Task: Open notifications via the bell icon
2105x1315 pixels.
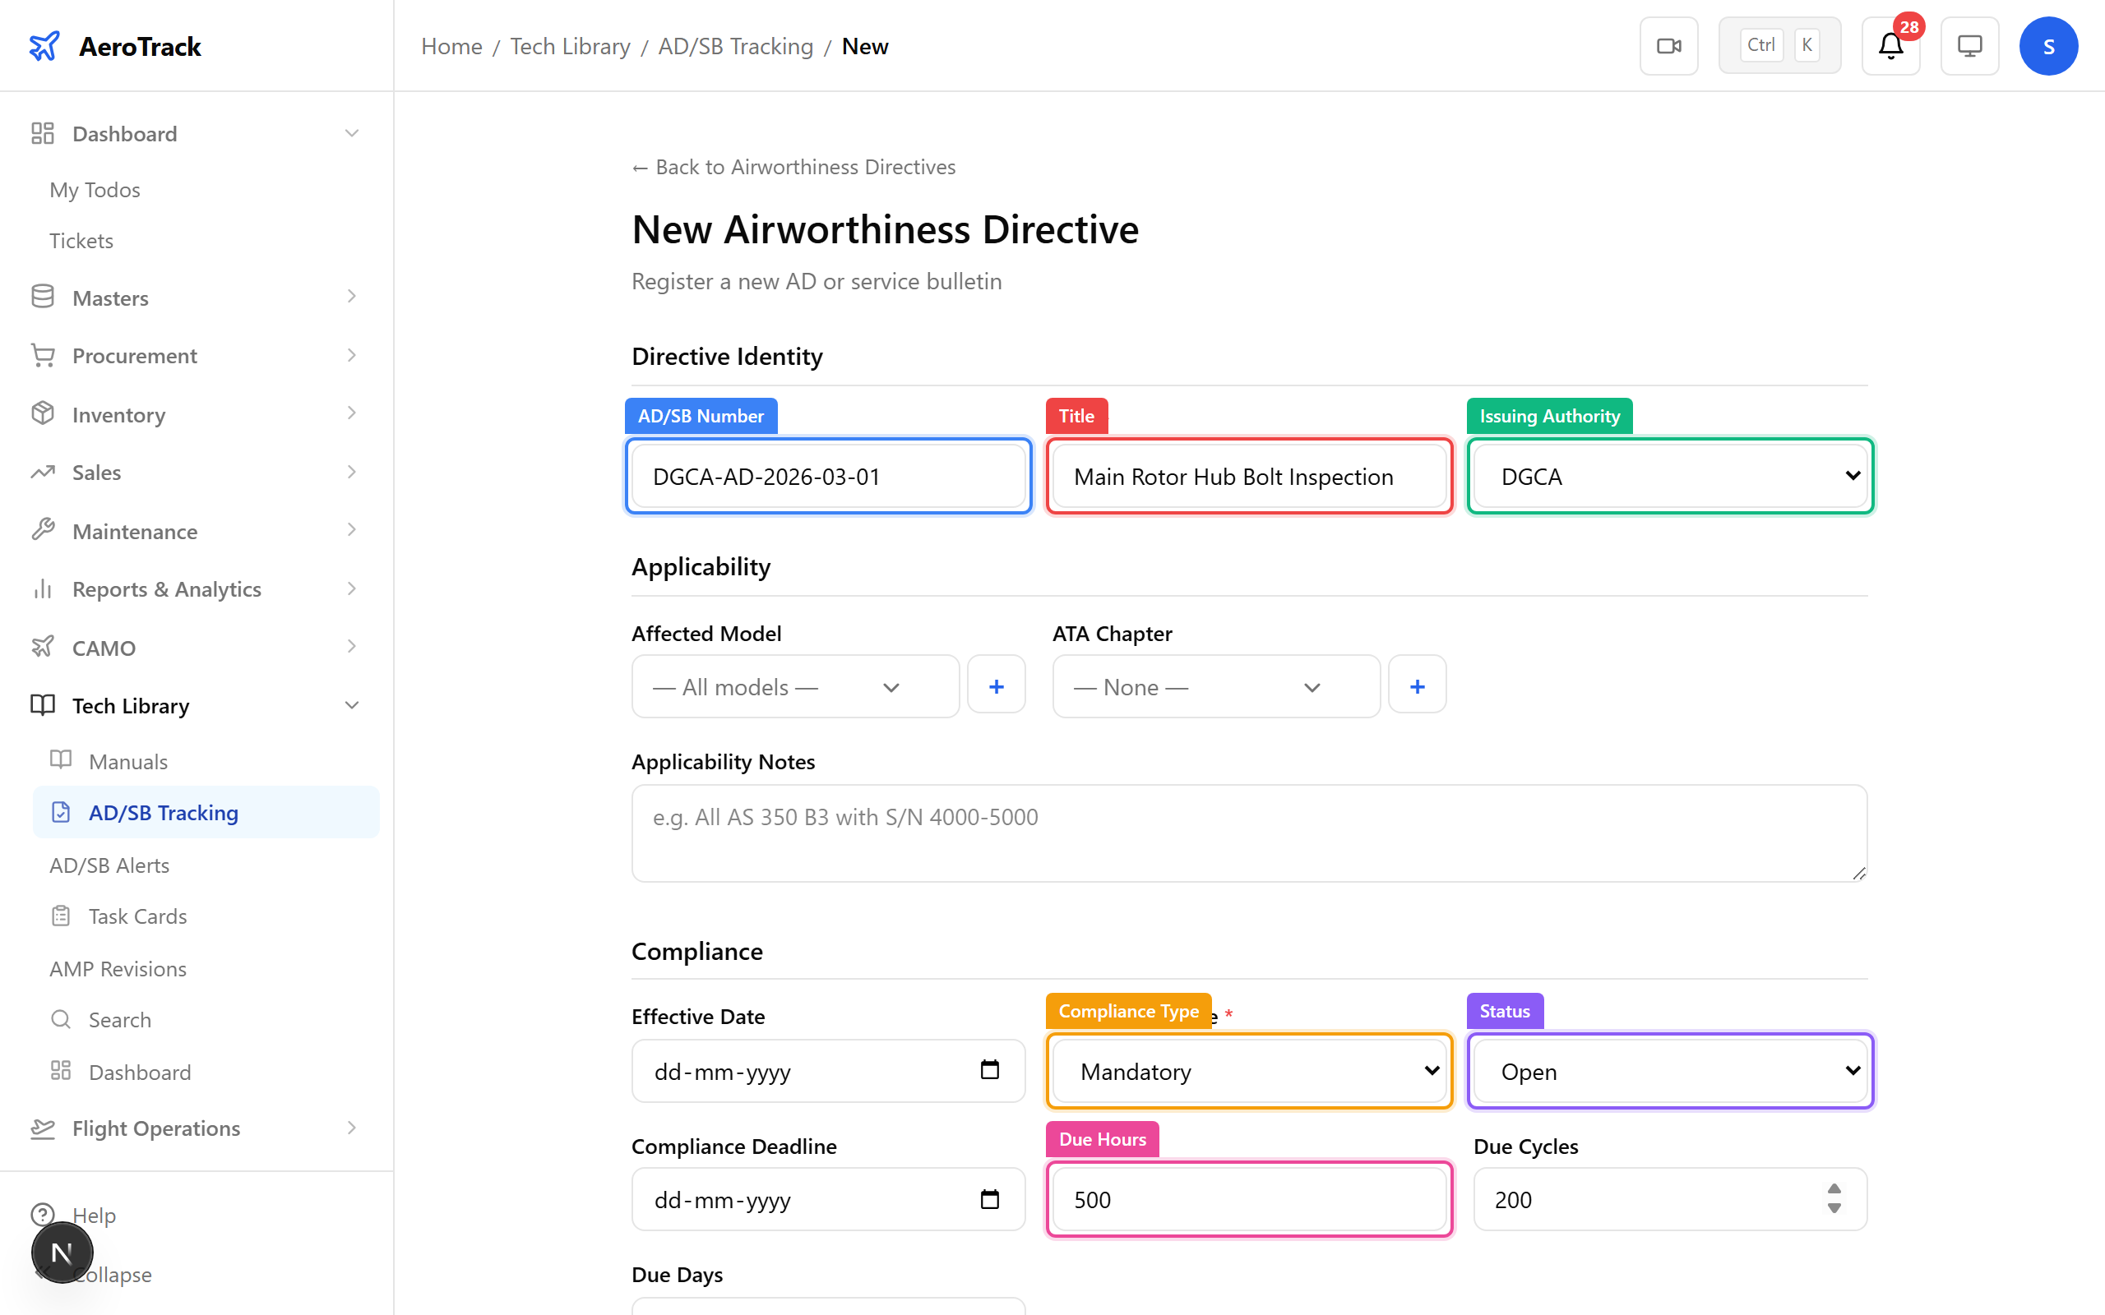Action: pos(1890,45)
